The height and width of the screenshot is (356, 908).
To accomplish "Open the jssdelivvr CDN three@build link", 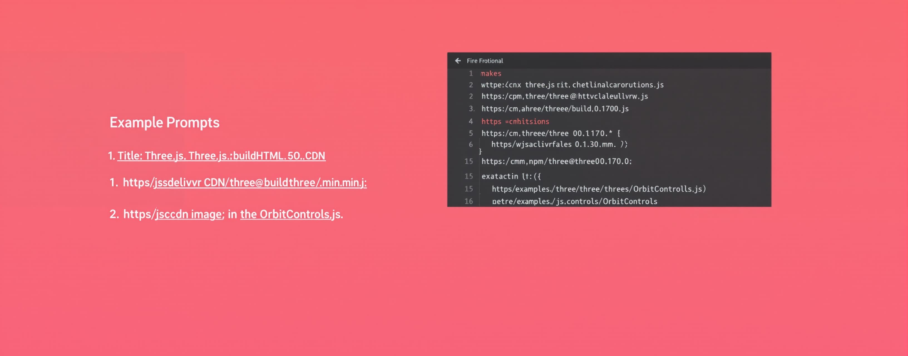I will tap(260, 182).
